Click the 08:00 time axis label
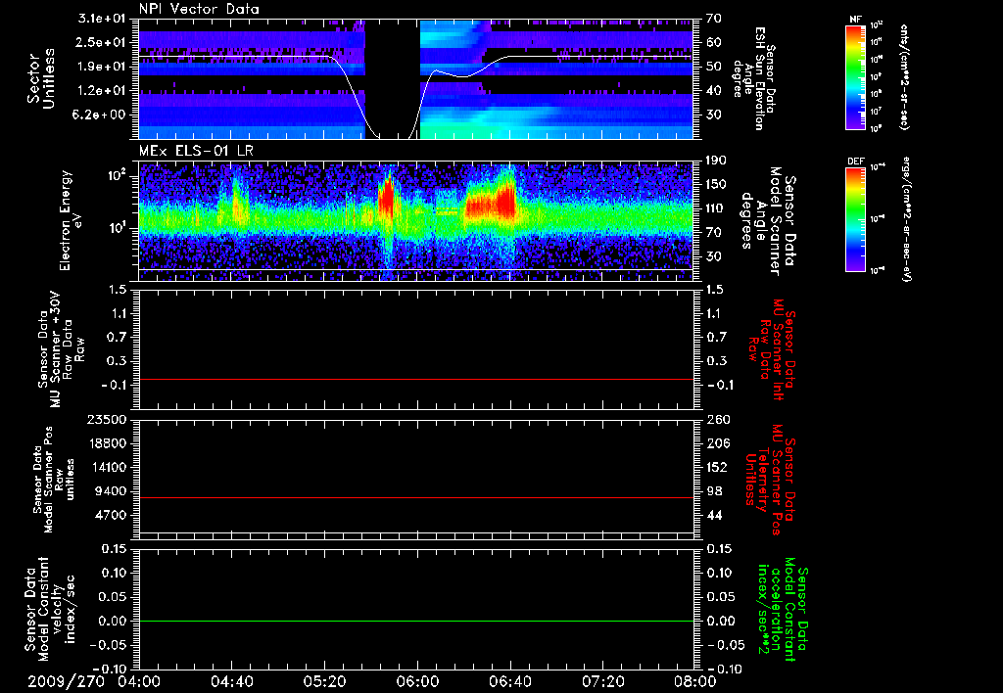The width and height of the screenshot is (1003, 693). [x=695, y=681]
